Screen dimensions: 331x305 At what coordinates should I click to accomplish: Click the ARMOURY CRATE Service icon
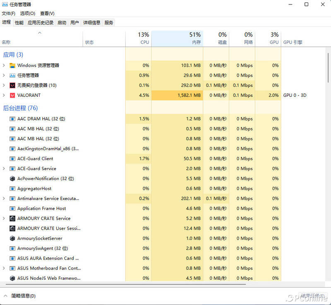click(12, 219)
